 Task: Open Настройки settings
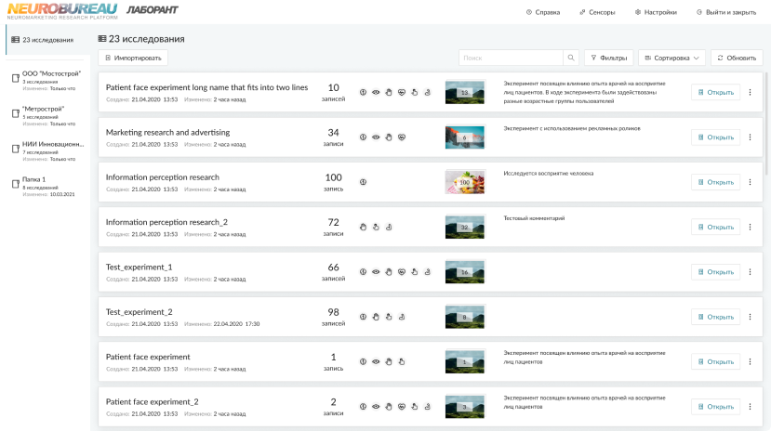click(x=656, y=12)
